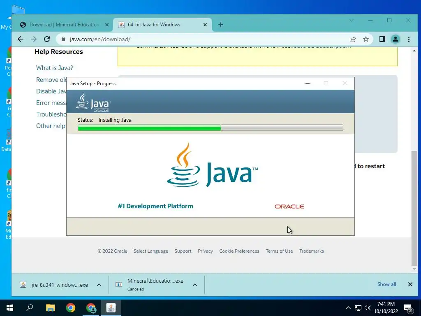Click page vertical scrollbar thumb
421x316 pixels.
(x=414, y=208)
